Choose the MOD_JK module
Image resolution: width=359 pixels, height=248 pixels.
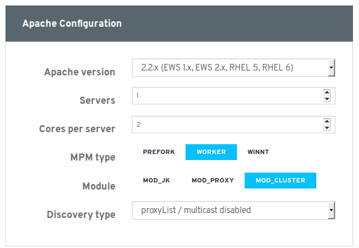pos(157,180)
